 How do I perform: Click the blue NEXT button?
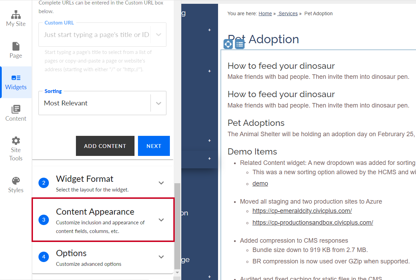[154, 146]
